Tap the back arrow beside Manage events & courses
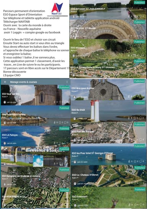The width and height of the screenshot is (147, 209). pyautogui.click(x=5, y=82)
